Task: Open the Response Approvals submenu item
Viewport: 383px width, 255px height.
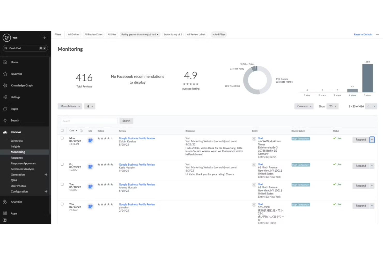Action: tap(23, 164)
